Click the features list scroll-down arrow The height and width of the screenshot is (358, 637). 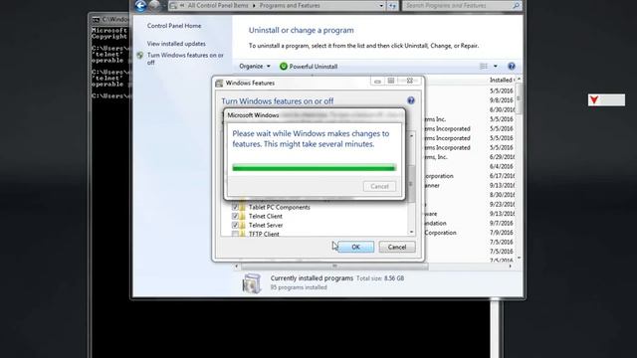[411, 232]
